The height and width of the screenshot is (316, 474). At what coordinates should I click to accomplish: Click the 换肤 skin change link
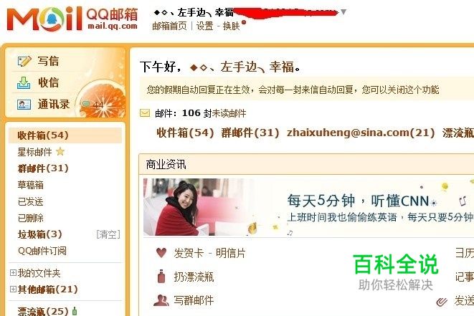point(231,26)
